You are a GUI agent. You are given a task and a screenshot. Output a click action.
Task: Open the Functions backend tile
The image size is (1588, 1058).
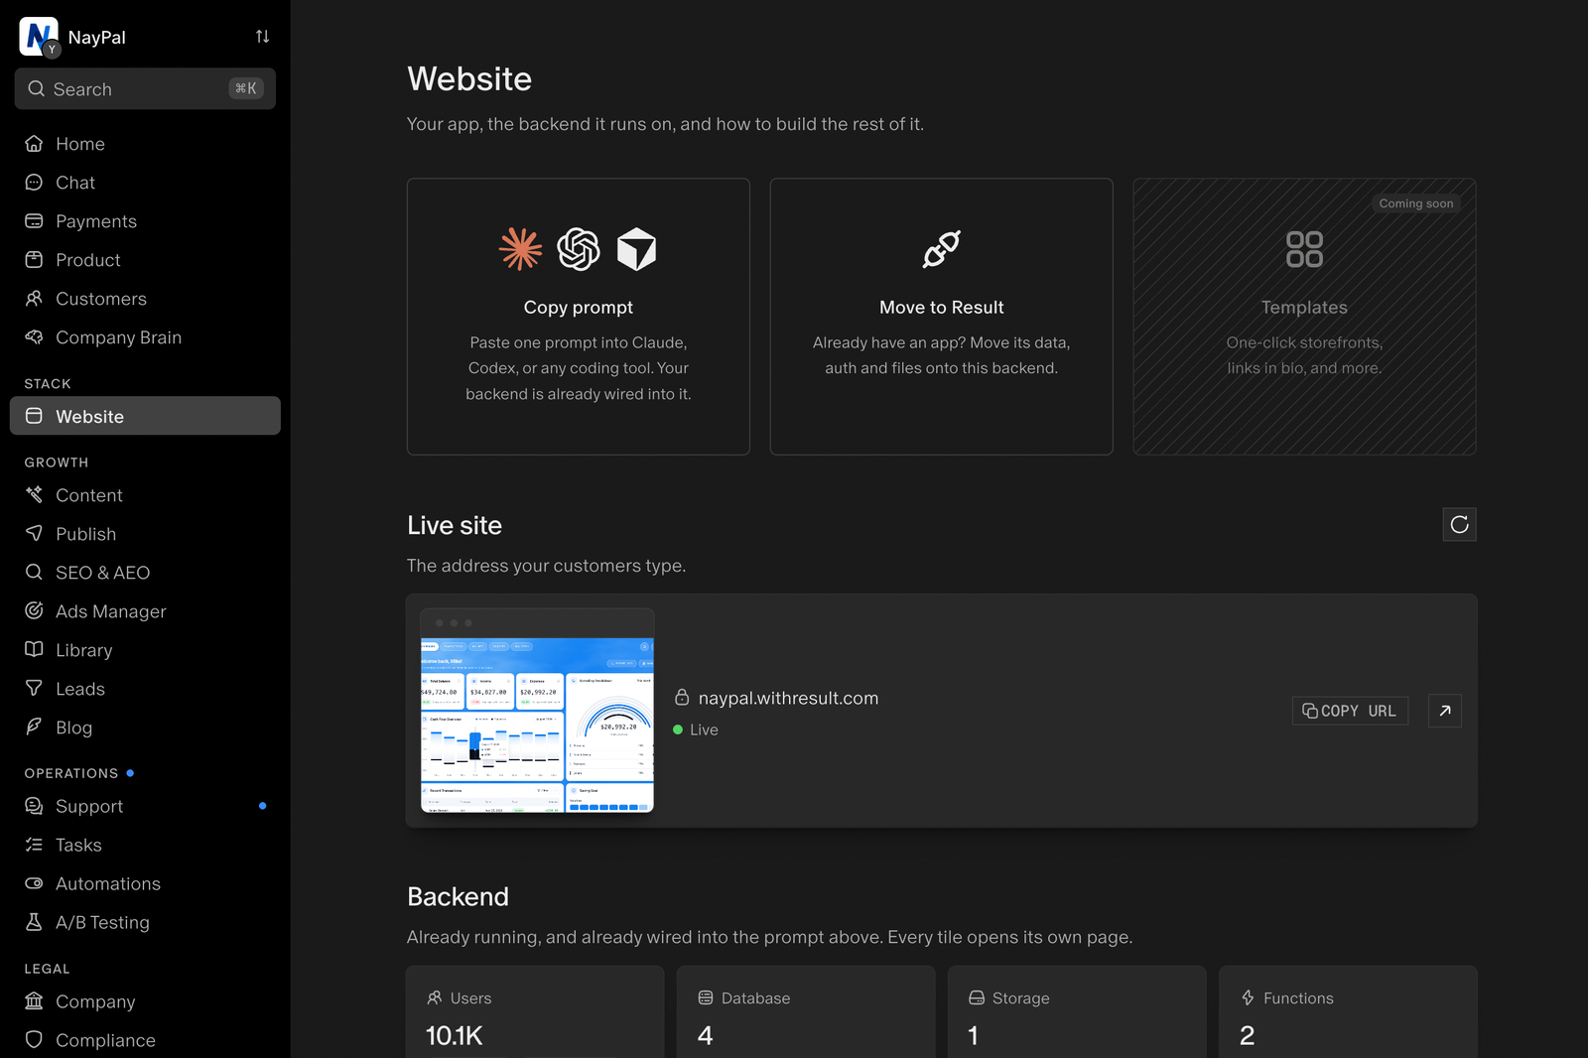tap(1348, 1012)
